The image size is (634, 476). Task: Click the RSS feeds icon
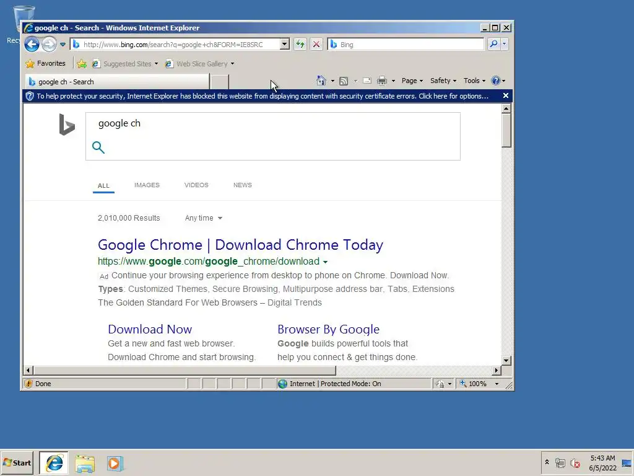(344, 81)
